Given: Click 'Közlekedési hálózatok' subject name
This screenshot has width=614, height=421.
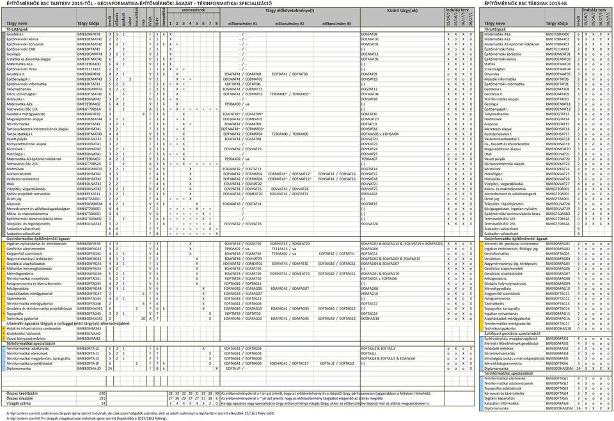Looking at the screenshot, I should (24, 334).
